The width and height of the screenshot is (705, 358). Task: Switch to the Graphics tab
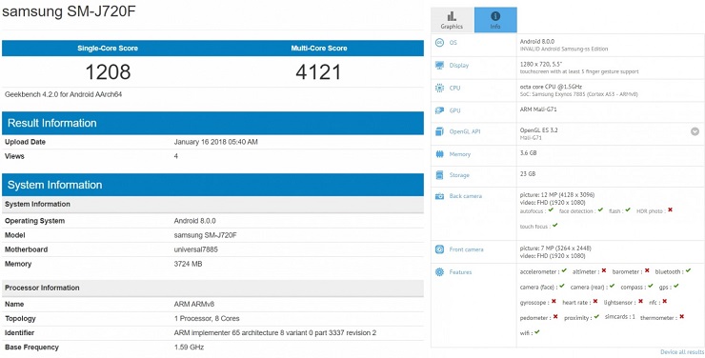452,20
